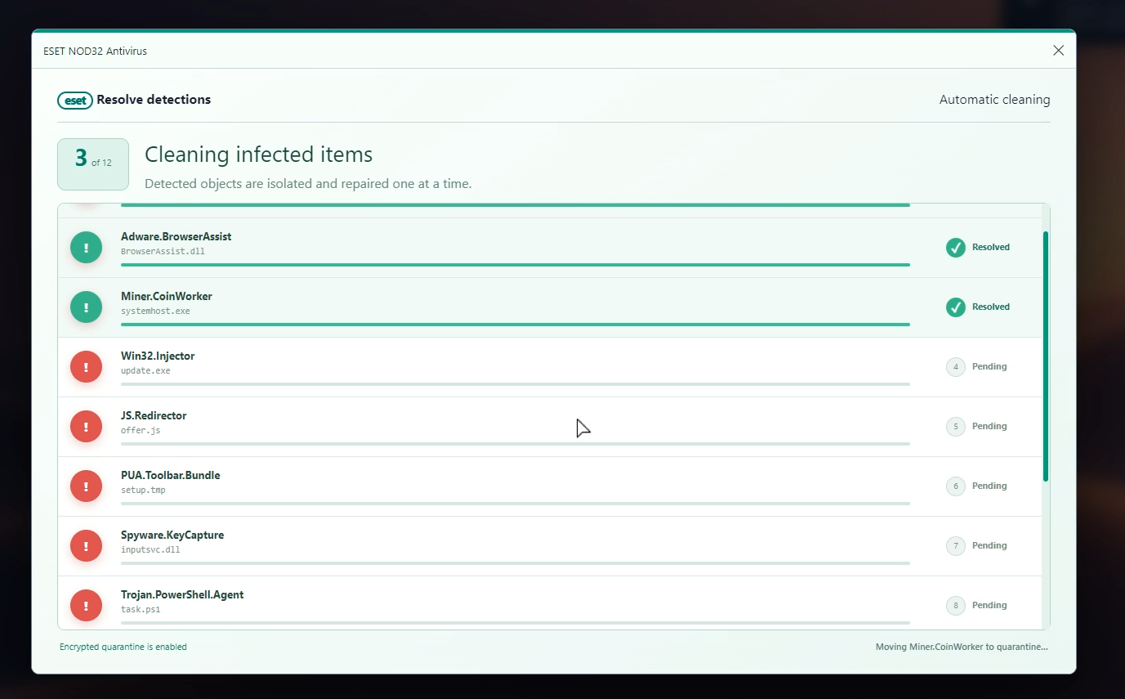Click the number 7 badge beside Spyware.KeyCapture
The height and width of the screenshot is (699, 1125).
pyautogui.click(x=956, y=546)
